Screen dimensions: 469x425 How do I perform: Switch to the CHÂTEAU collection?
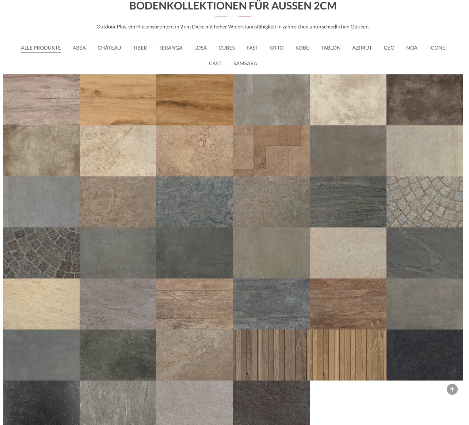click(109, 48)
